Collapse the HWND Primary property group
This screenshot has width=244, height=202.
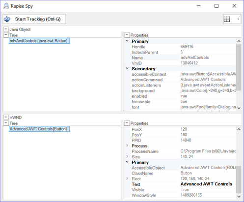tap(127, 162)
